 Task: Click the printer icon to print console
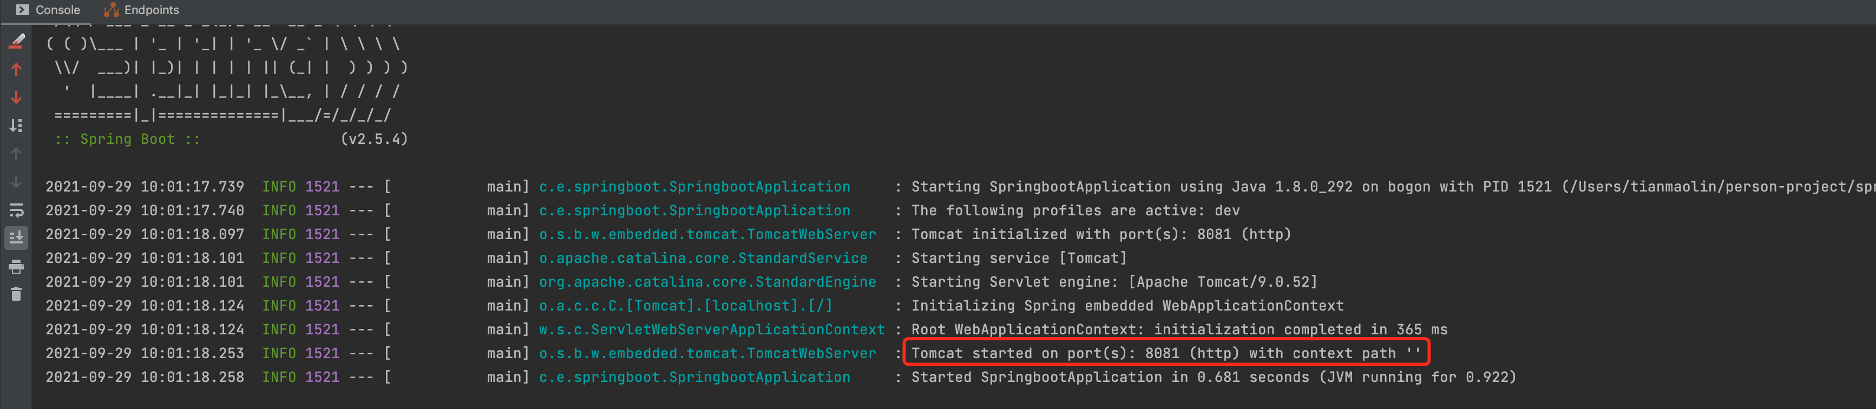pos(16,266)
